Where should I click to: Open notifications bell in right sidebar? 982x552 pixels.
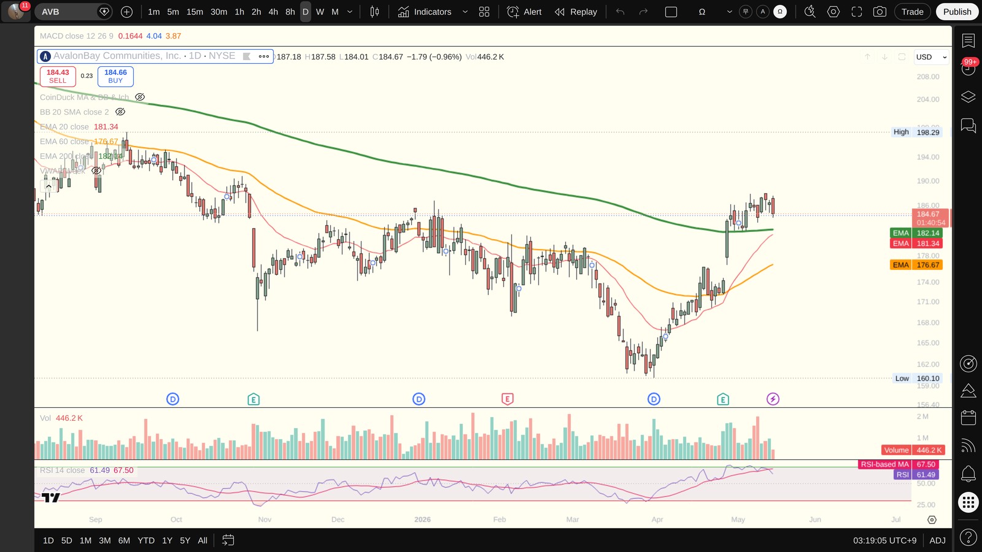pos(968,473)
